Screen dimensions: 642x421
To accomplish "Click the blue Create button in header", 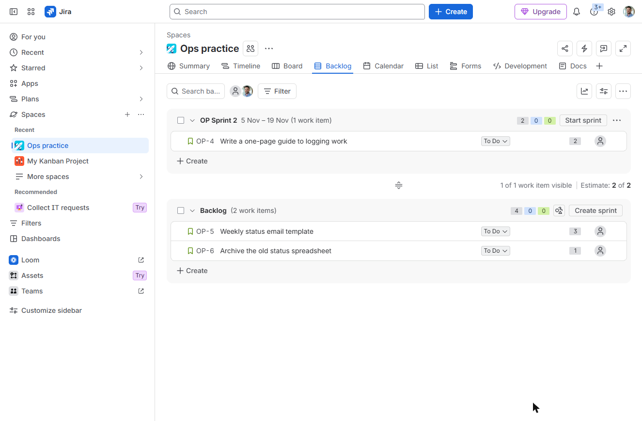I will (451, 12).
